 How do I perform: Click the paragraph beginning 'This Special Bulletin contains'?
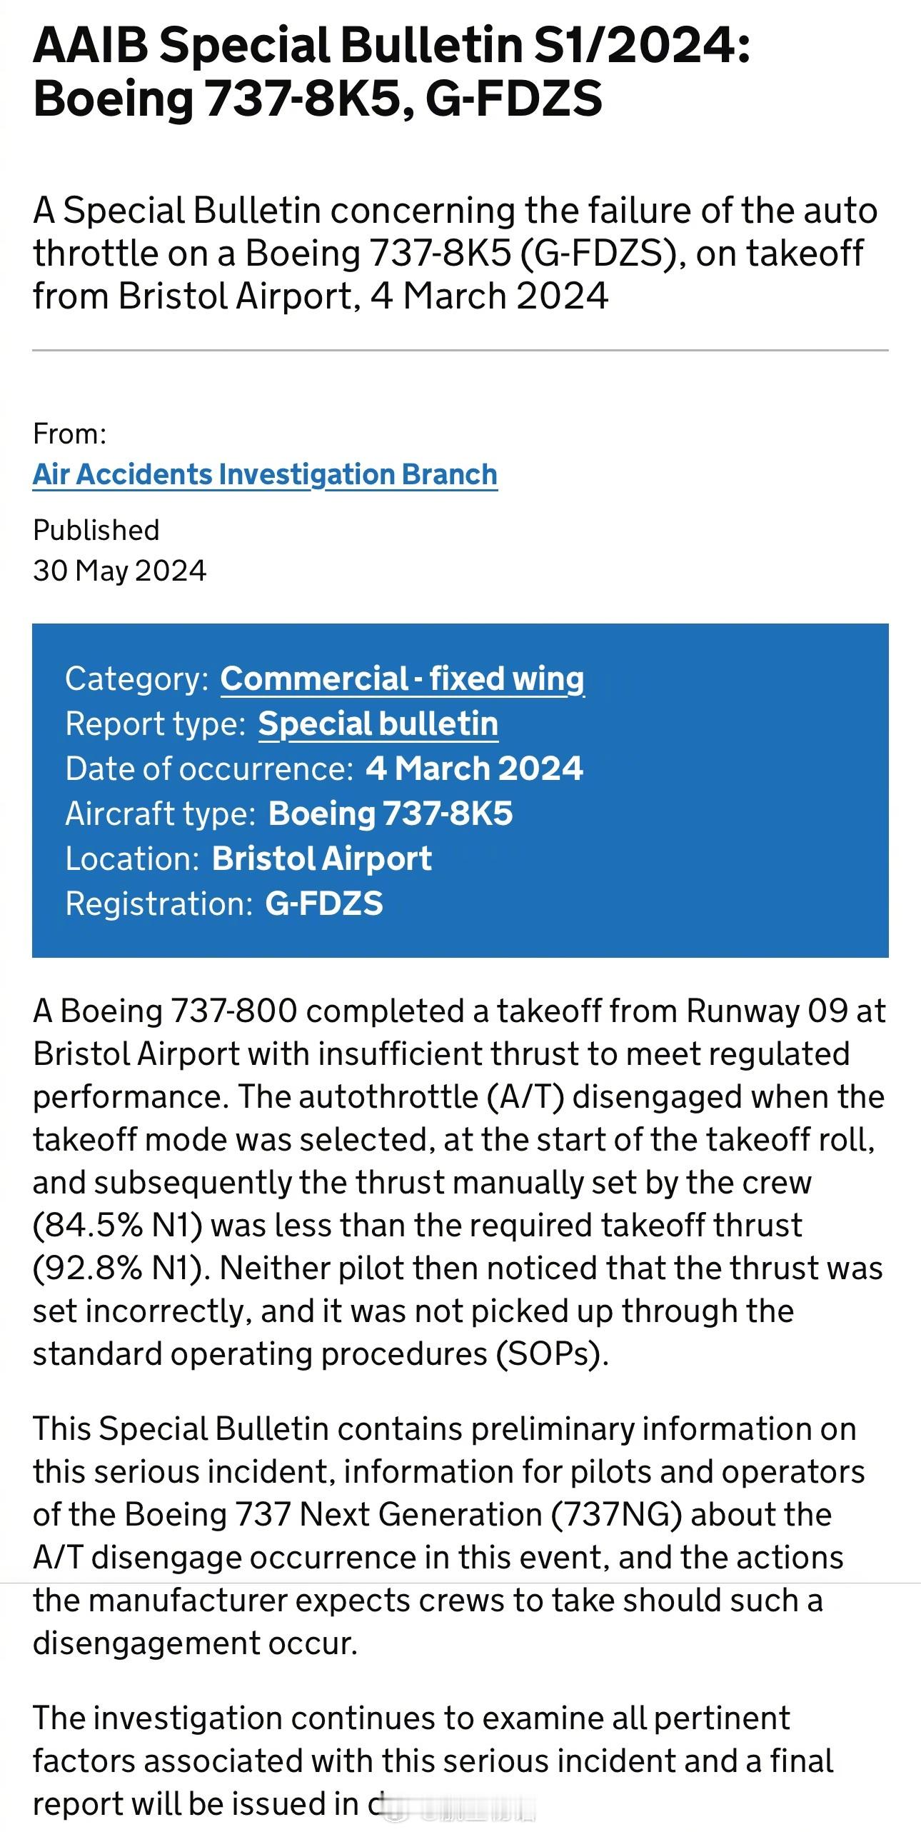pyautogui.click(x=449, y=1536)
